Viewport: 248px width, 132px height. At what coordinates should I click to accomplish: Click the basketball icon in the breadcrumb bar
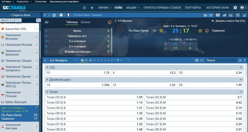point(61,15)
